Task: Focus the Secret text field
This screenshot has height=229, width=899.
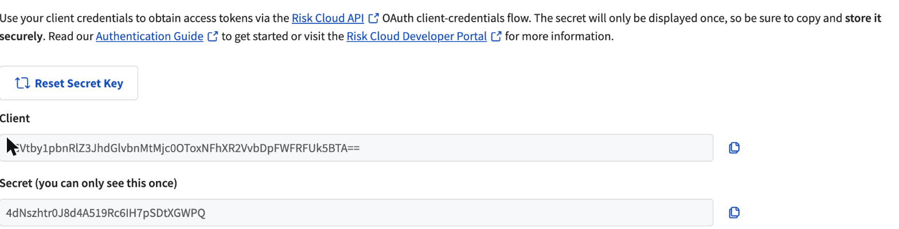Action: point(355,212)
